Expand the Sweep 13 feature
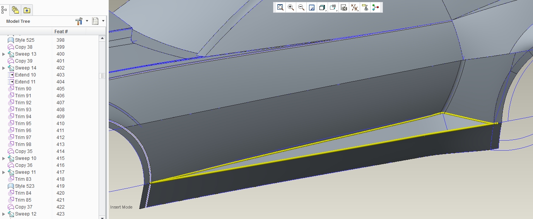Viewport: 533px width, 219px height. coord(4,54)
